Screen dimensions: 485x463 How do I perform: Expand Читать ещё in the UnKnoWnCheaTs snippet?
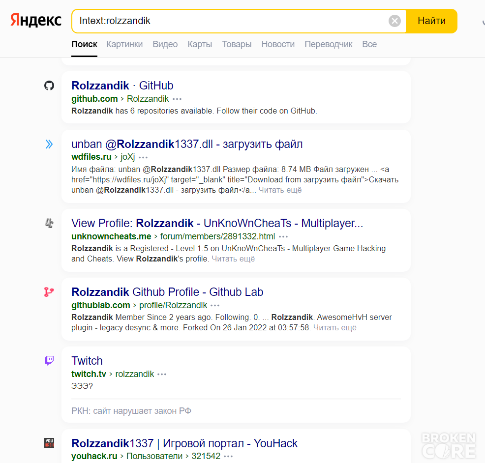[233, 259]
